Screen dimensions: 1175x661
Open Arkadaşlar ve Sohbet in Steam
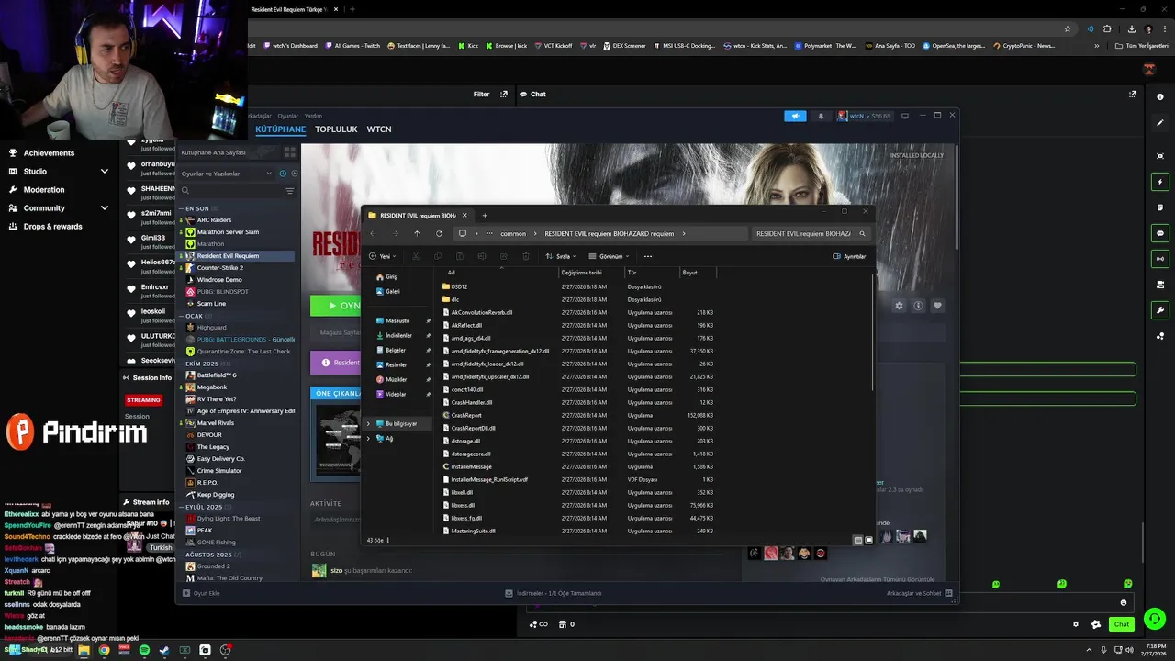click(920, 594)
